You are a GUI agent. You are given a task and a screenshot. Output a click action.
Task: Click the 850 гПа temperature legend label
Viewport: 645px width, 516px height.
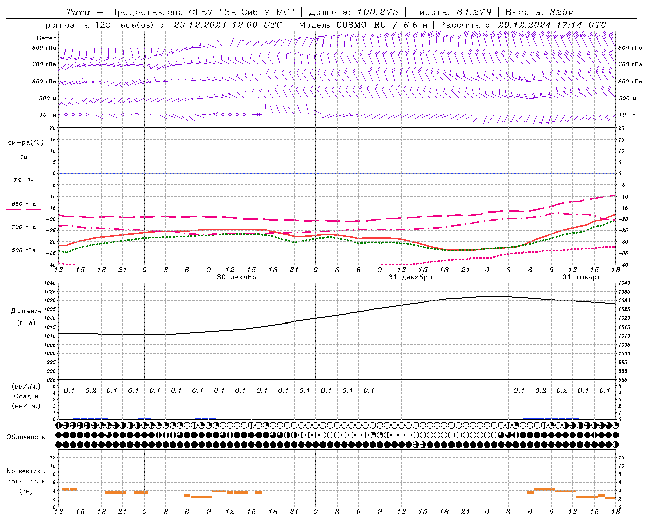pos(24,204)
